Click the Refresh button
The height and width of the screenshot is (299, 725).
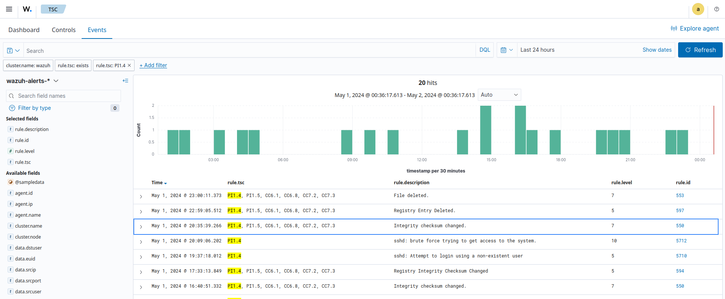[x=700, y=50]
